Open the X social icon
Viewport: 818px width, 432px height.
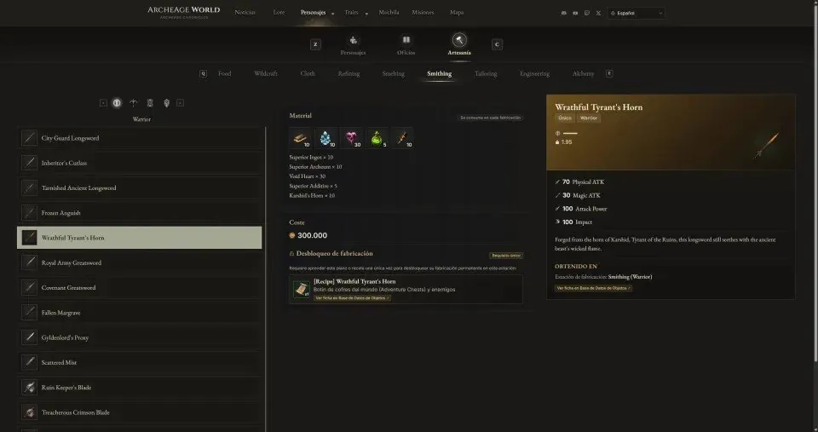[598, 13]
